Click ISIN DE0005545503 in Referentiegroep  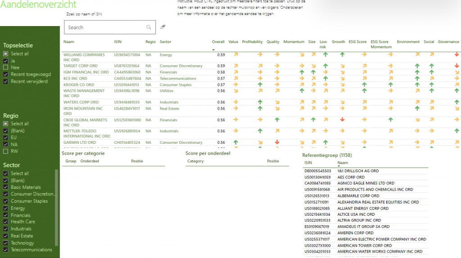pyautogui.click(x=317, y=171)
